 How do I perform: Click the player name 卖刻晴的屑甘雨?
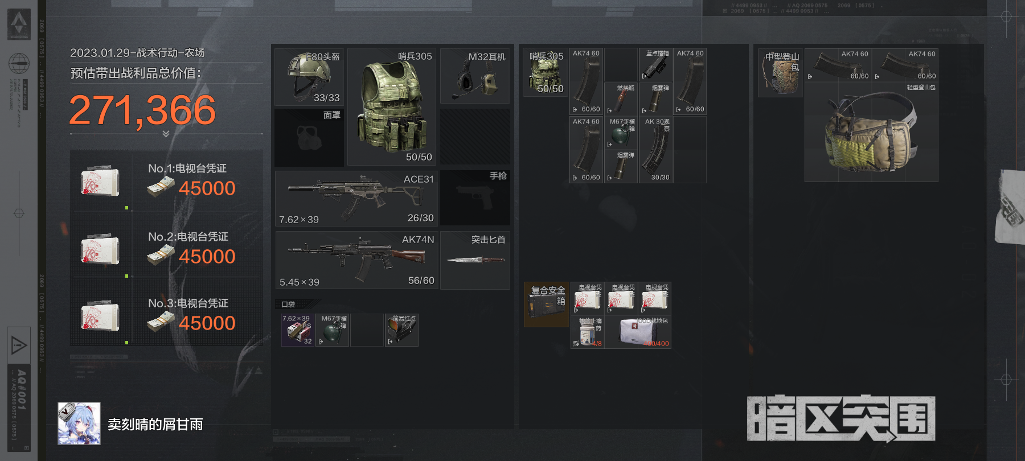(155, 425)
